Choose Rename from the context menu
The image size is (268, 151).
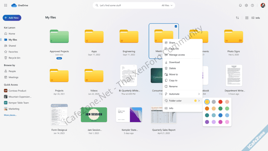(x=173, y=87)
